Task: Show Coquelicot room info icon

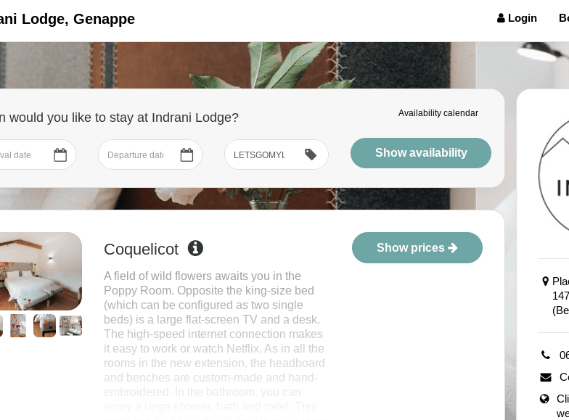Action: click(x=195, y=248)
